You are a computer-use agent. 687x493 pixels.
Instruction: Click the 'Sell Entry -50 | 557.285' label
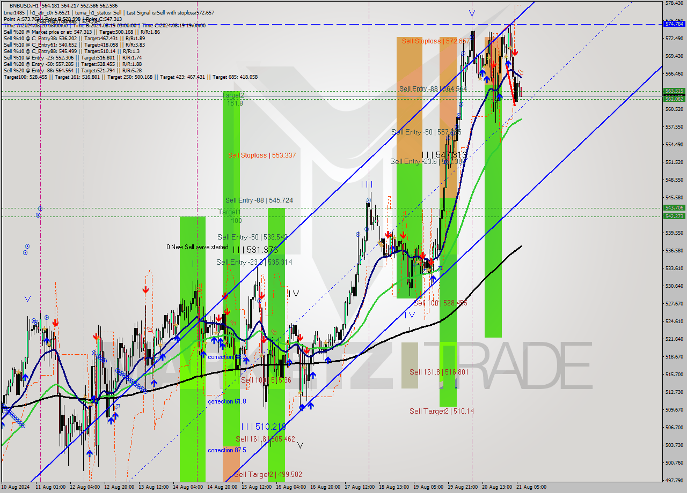pos(426,131)
